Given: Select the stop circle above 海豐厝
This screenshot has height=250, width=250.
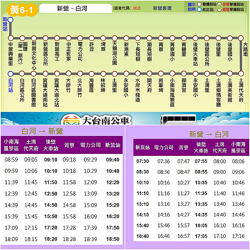Looking at the screenshot, I should coord(91,74).
